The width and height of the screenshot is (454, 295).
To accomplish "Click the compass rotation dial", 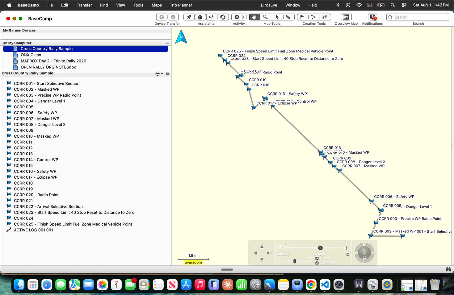I will point(364,253).
